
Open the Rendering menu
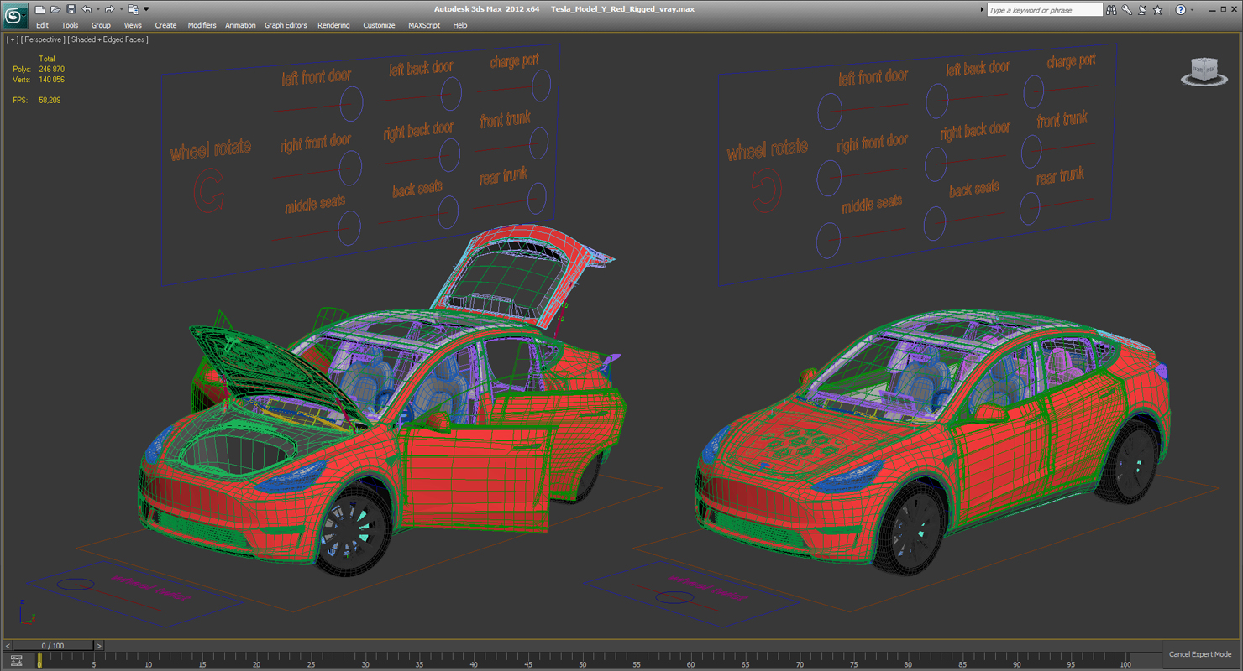point(333,25)
